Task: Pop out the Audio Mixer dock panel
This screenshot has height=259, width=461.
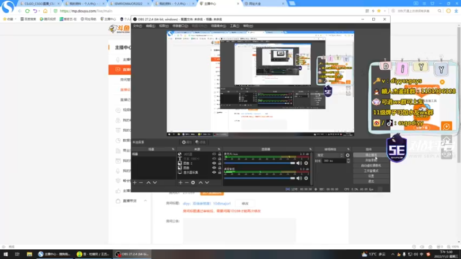Action: click(310, 149)
